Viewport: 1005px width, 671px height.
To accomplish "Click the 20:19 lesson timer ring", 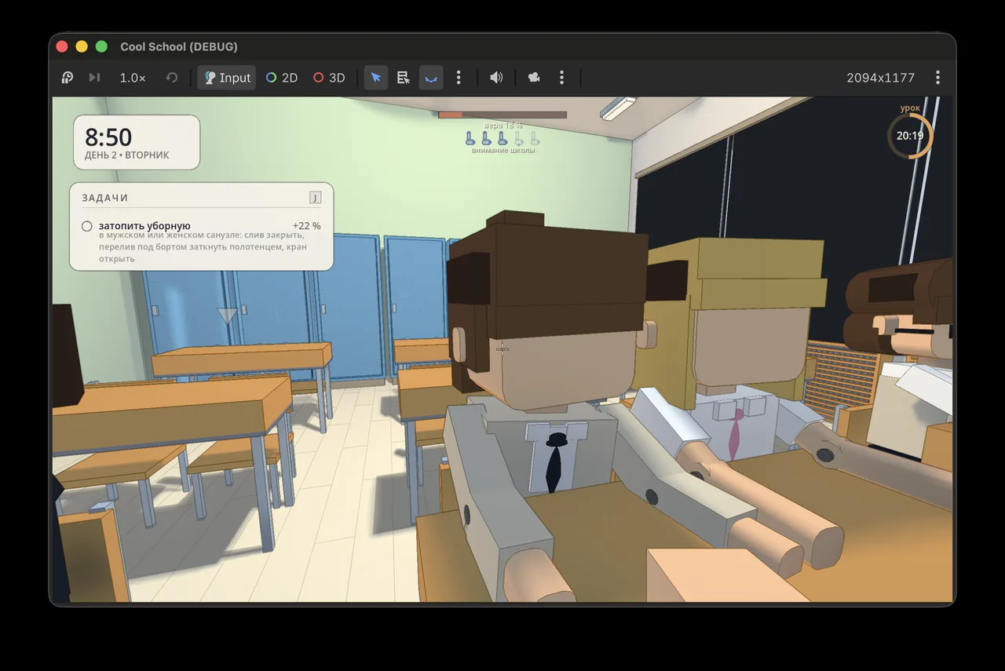I will pos(910,136).
